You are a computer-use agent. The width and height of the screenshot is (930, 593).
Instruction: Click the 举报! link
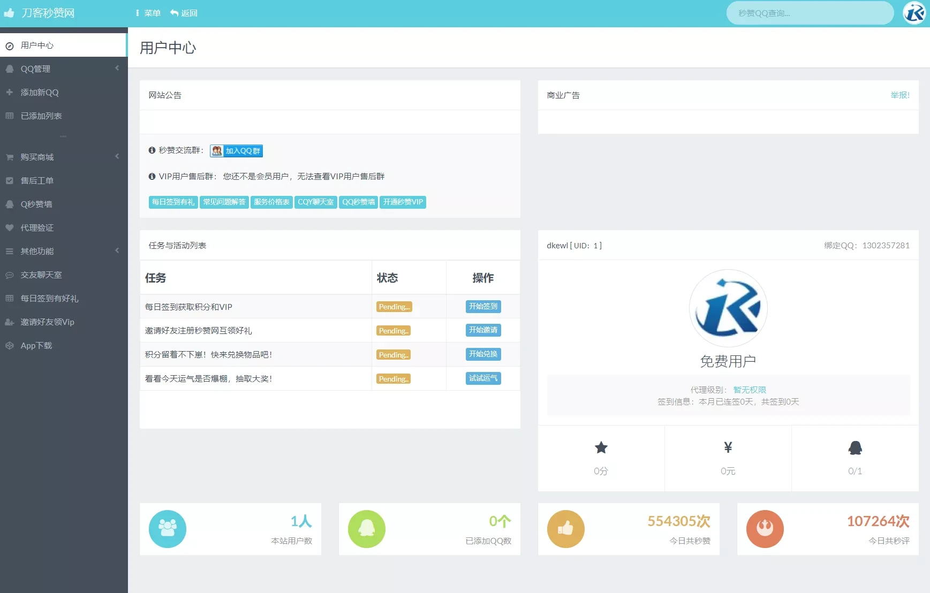point(900,95)
